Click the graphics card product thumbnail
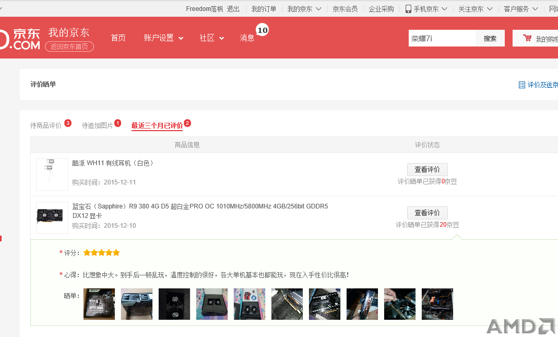Image resolution: width=558 pixels, height=337 pixels. (x=52, y=218)
